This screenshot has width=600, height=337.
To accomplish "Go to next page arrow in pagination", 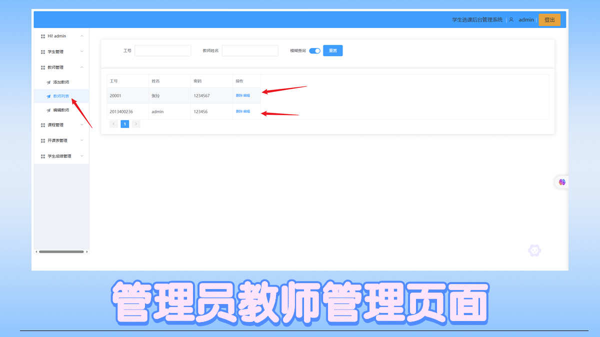I will [136, 124].
